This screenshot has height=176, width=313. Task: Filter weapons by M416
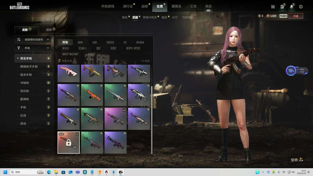(65, 48)
